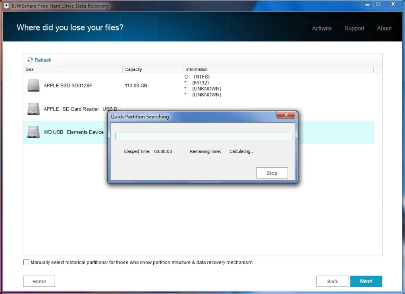The width and height of the screenshot is (405, 294).
Task: Stop the partition search
Action: coord(272,173)
